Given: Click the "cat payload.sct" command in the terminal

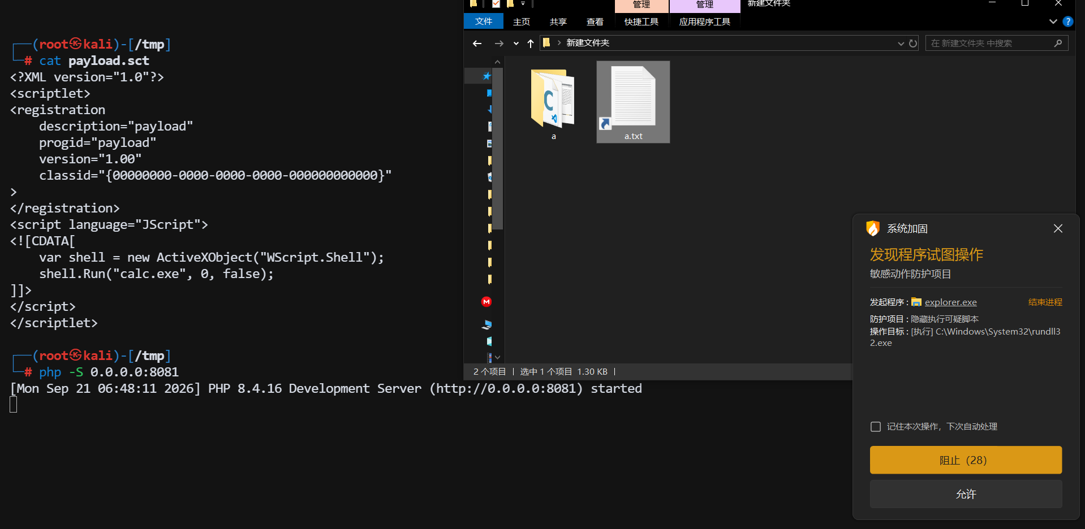Looking at the screenshot, I should click(x=94, y=61).
